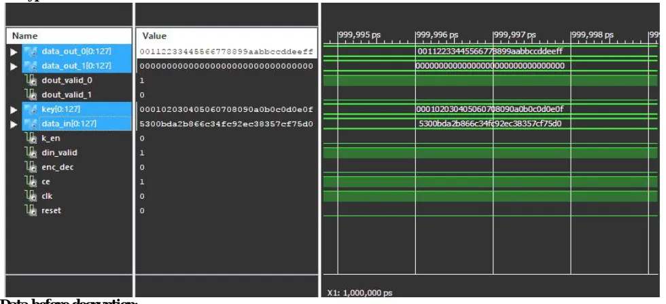Select the ce signal row
Image resolution: width=666 pixels, height=304 pixels.
[69, 181]
